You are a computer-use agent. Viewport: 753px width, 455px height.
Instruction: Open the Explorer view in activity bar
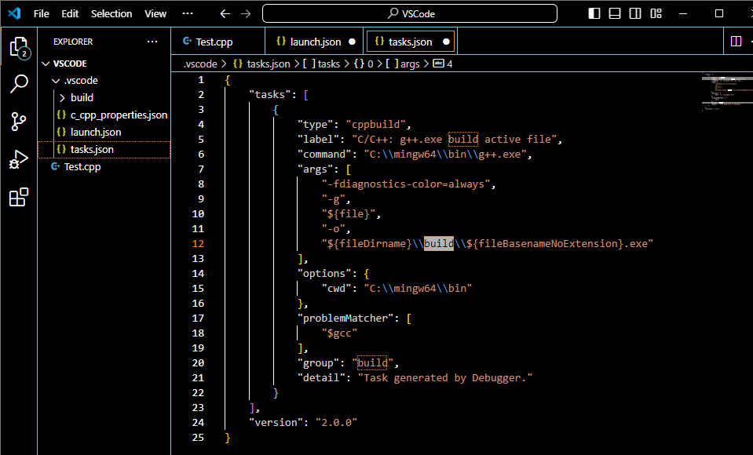tap(19, 48)
